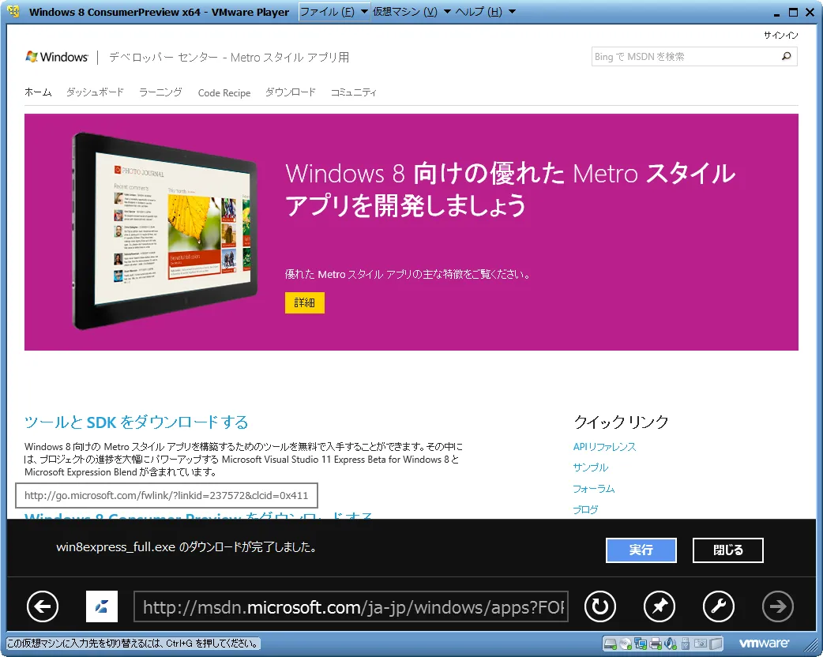Click the browser Back arrow icon
823x657 pixels.
click(x=43, y=606)
